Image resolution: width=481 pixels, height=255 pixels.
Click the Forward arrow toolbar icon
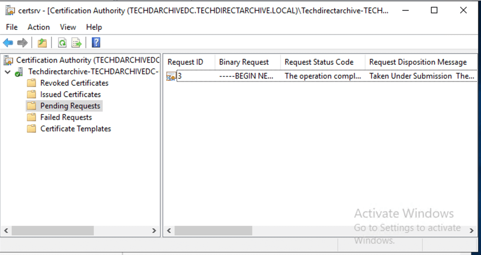[x=22, y=43]
